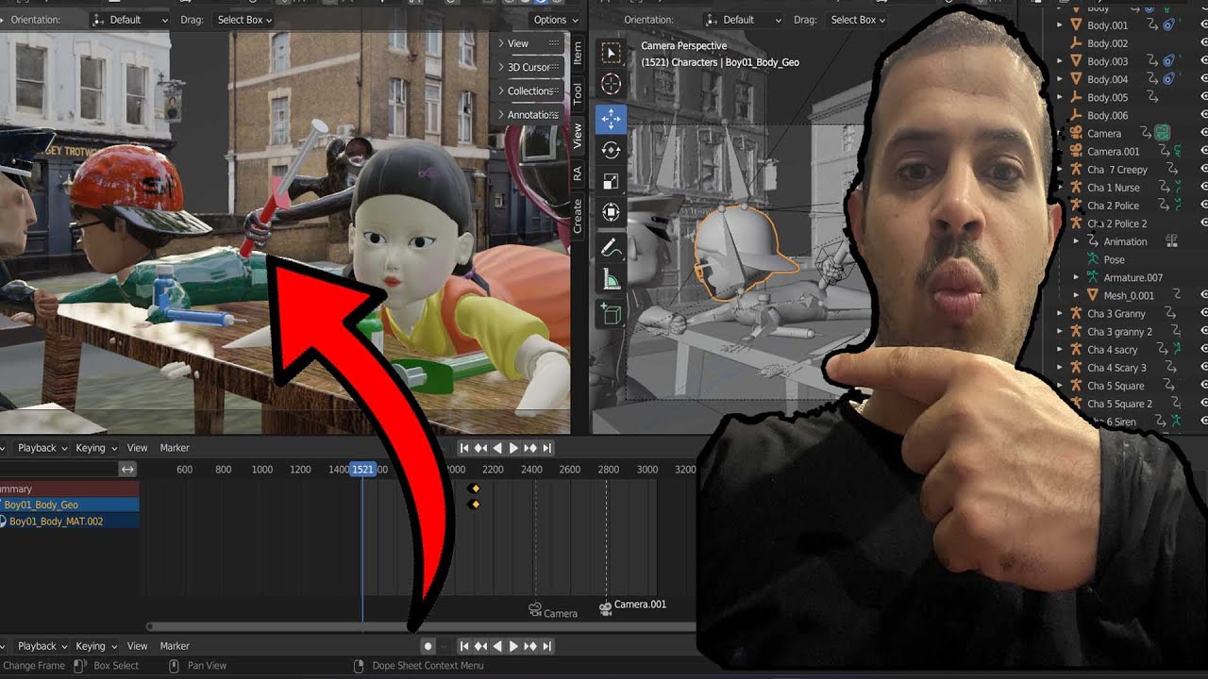Click green camera data icon on Camera row

coord(1163,134)
